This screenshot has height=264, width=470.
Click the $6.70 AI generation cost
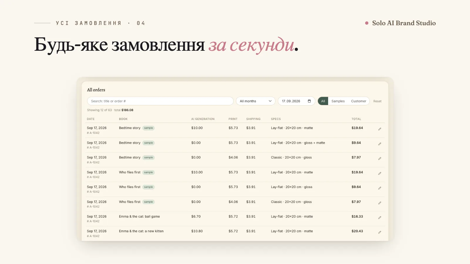196,216
